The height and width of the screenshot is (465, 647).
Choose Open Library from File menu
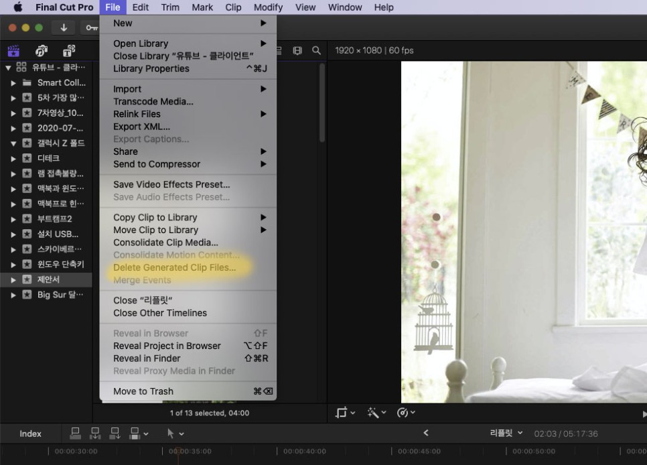(x=188, y=44)
